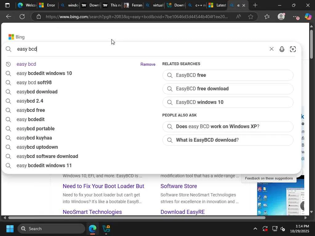Open the tab actions menu button
315x236 pixels.
click(x=7, y=5)
